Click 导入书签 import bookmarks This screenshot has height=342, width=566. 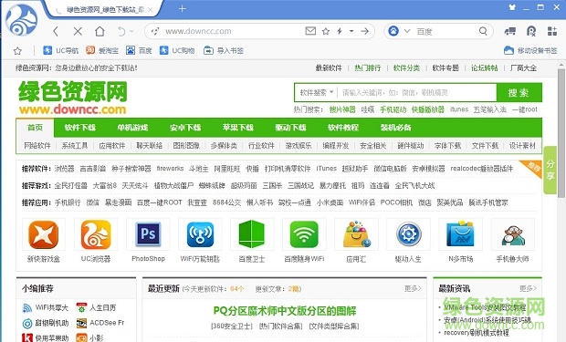tap(224, 50)
